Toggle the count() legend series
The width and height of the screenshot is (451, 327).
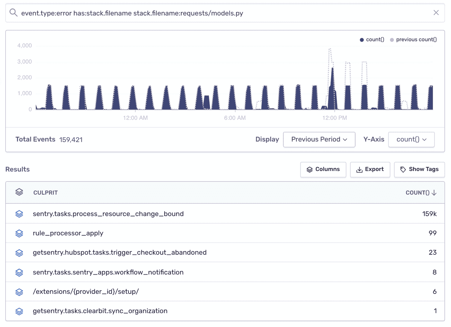tap(372, 39)
